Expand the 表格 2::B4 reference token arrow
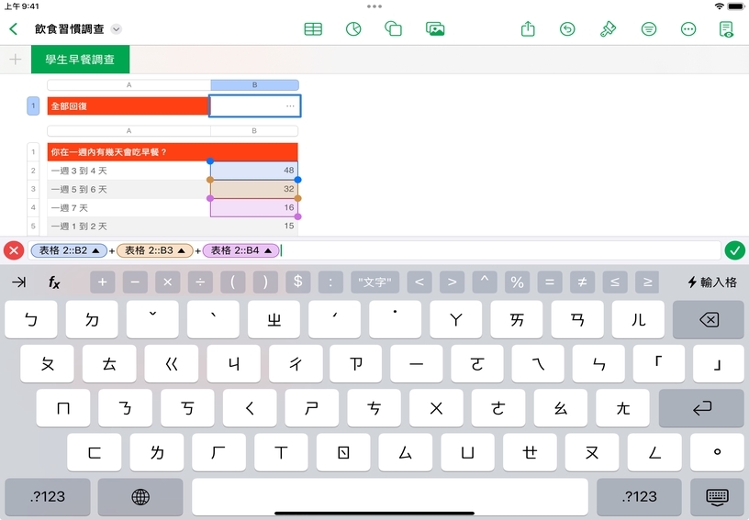This screenshot has height=520, width=749. [x=268, y=250]
